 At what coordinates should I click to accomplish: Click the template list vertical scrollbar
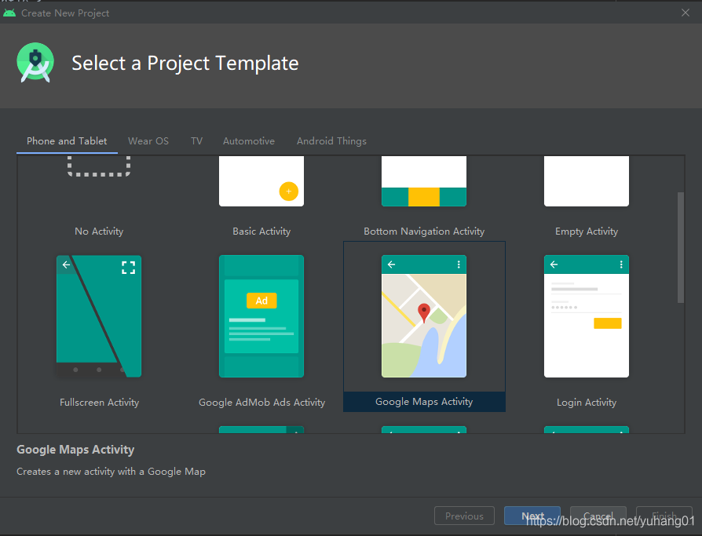tap(681, 247)
